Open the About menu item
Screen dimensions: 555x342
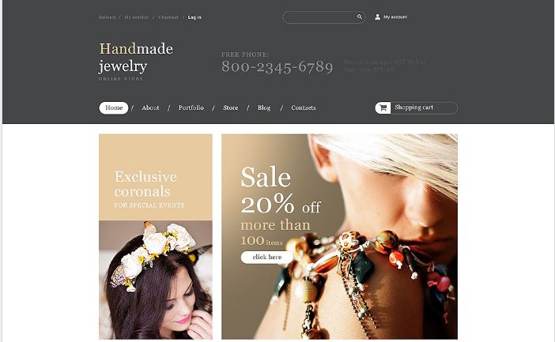[150, 108]
